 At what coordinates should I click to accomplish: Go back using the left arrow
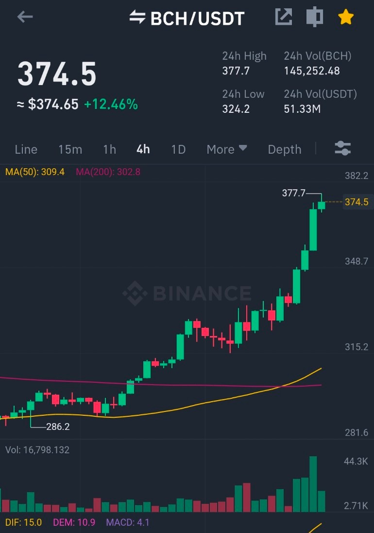[25, 17]
